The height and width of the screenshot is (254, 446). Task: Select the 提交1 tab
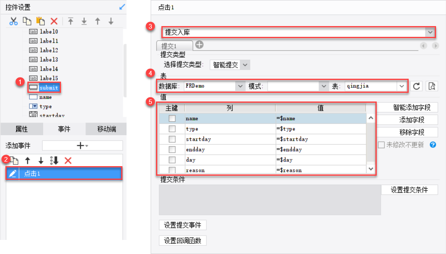coord(175,46)
